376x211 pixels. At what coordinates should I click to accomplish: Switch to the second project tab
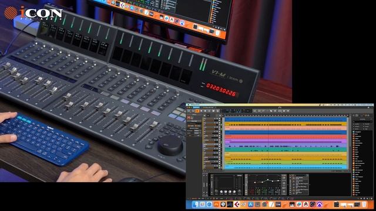(208, 107)
